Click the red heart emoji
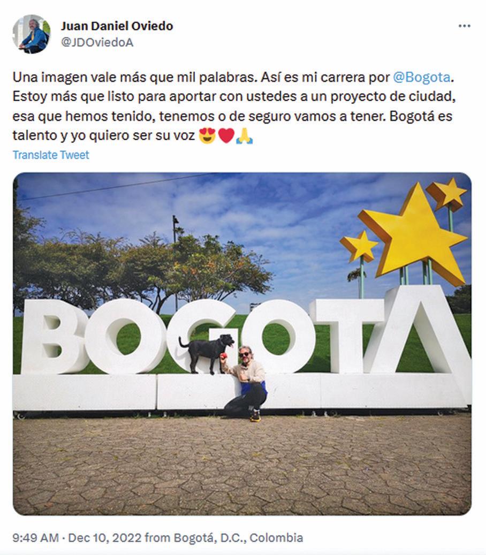486x555 pixels. [x=226, y=136]
